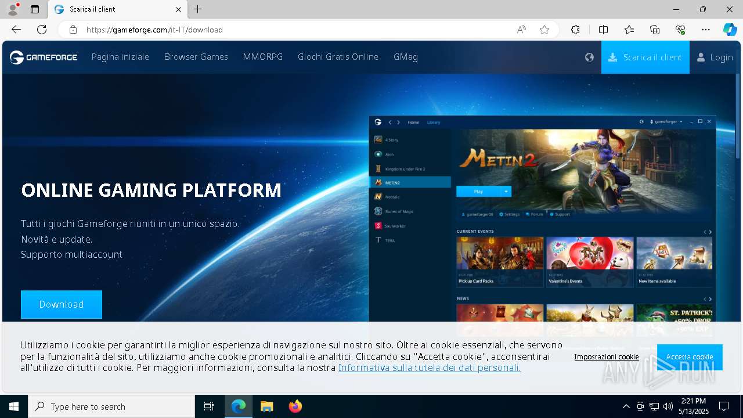Open Impostazioni cookie settings
This screenshot has width=743, height=418.
click(x=607, y=357)
